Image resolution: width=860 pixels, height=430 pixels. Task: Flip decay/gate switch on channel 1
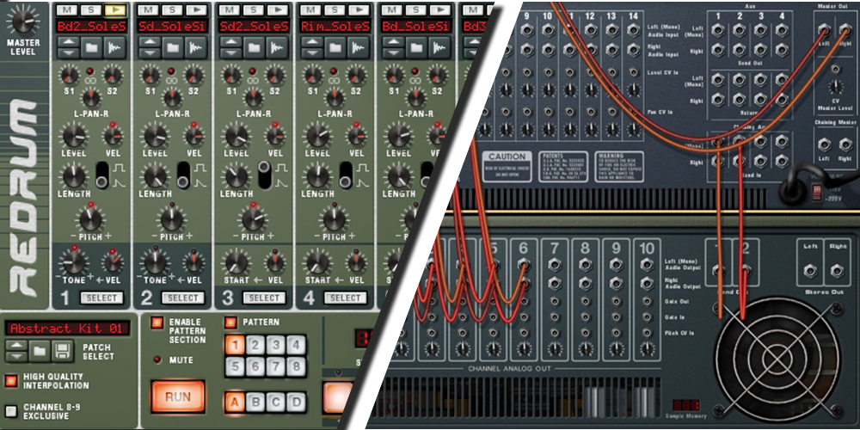[101, 175]
